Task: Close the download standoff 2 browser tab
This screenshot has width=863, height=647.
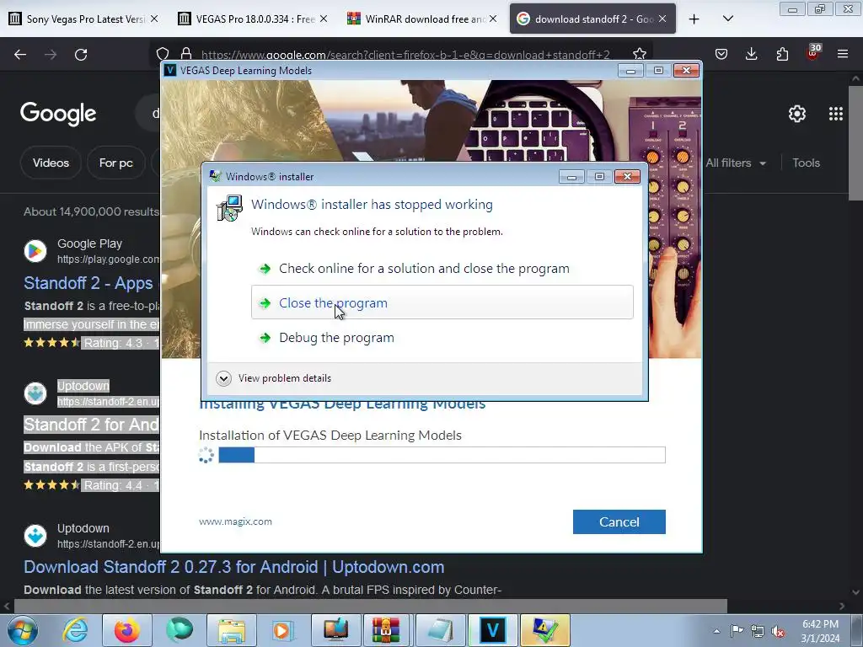Action: [x=662, y=19]
